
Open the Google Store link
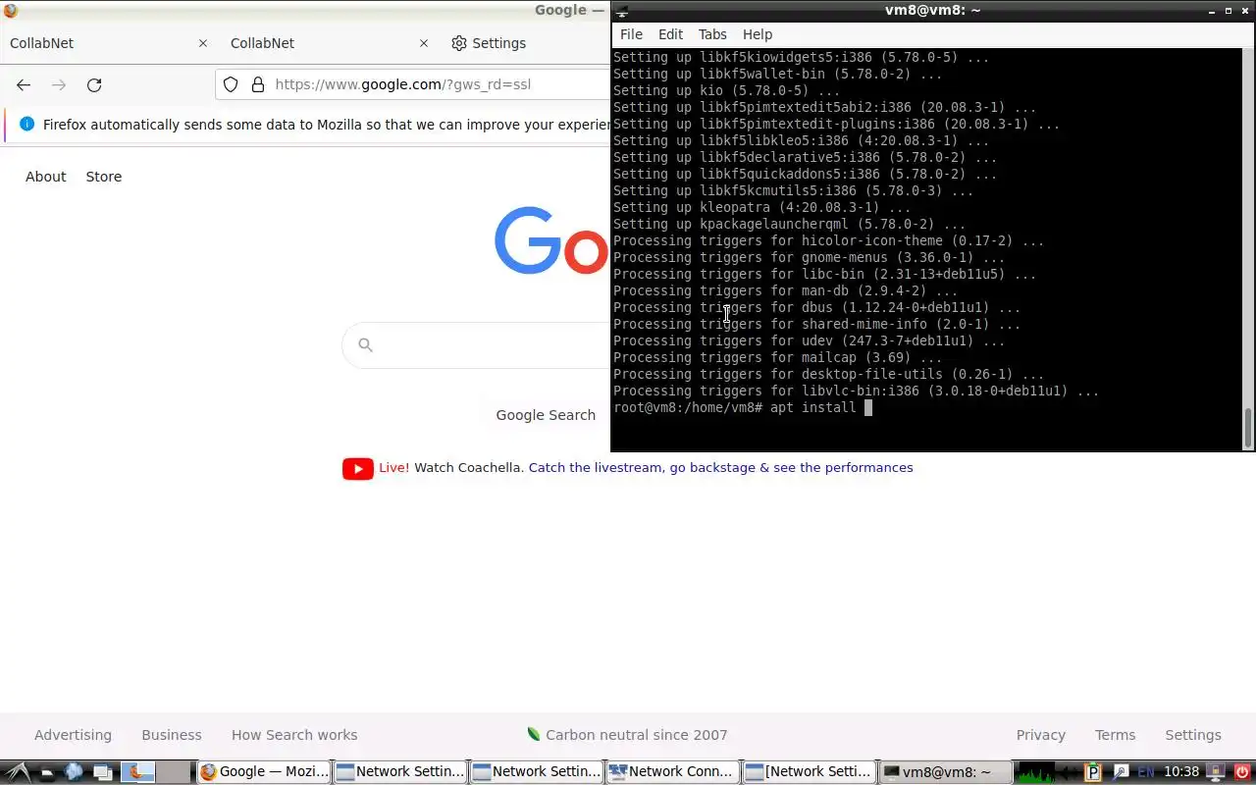104,177
